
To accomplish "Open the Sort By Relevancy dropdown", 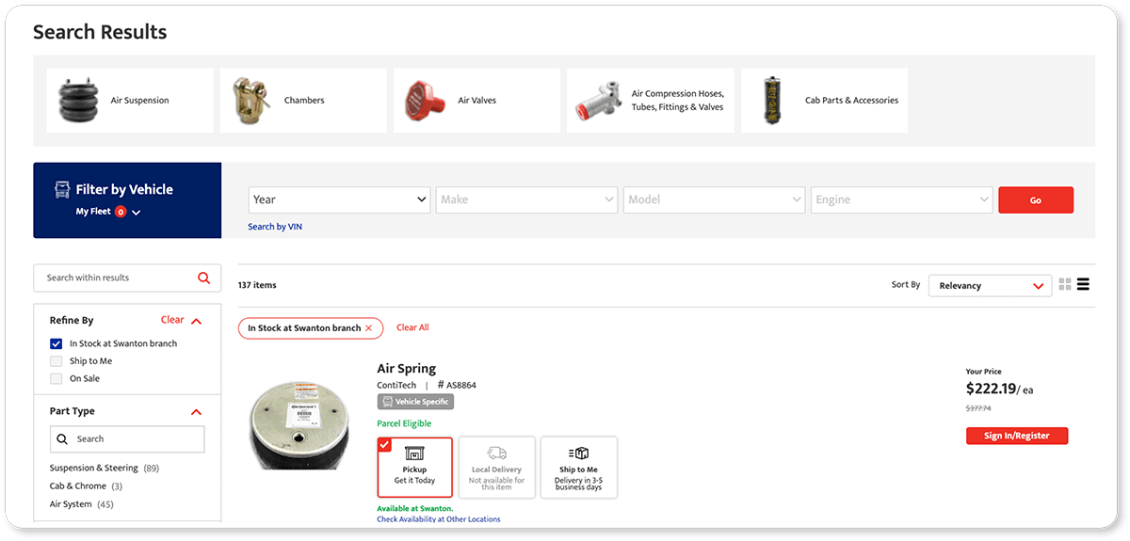I will click(990, 285).
